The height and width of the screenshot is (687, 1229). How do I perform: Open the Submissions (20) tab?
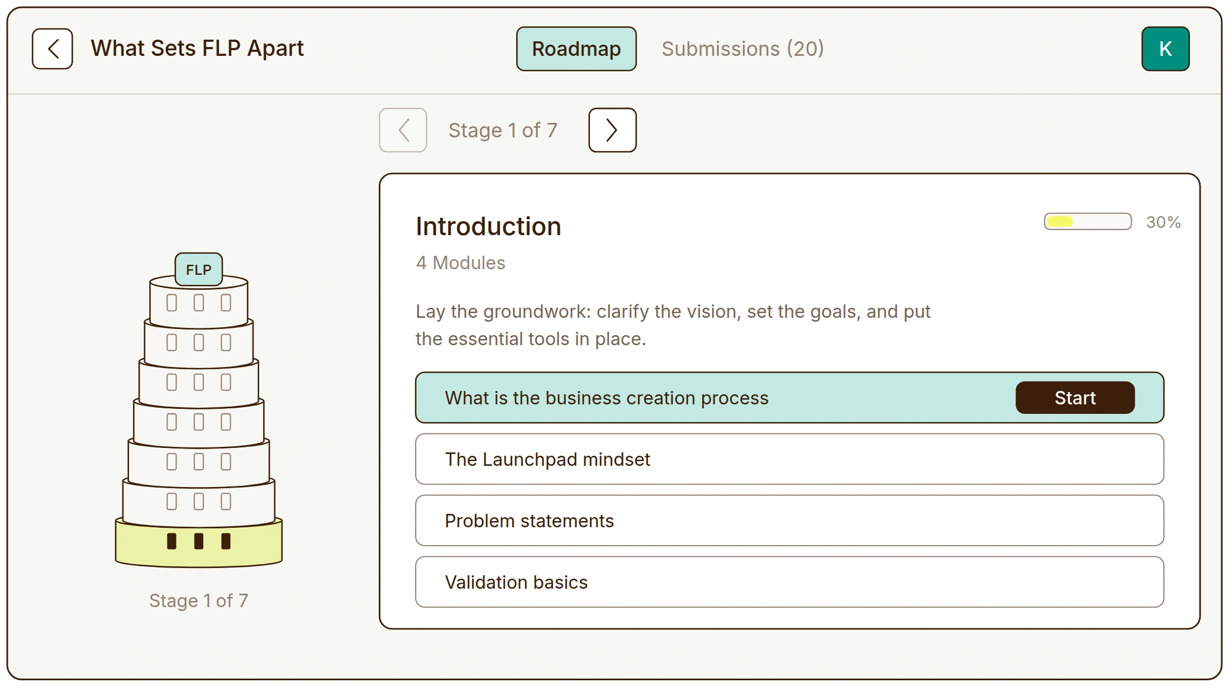(742, 49)
